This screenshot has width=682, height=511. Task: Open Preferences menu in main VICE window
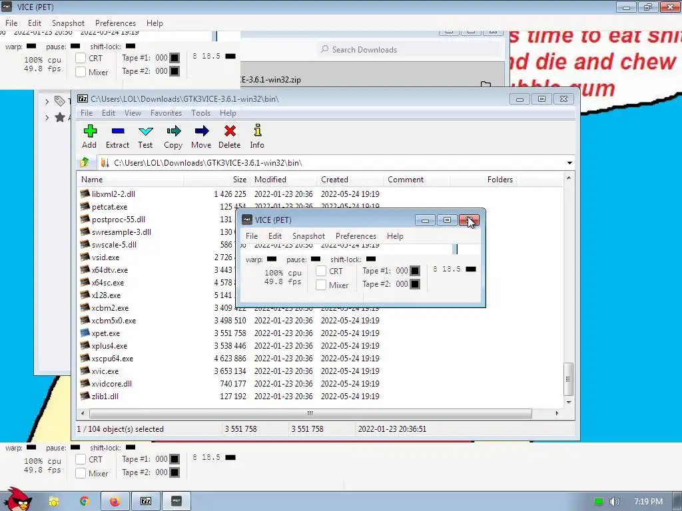click(115, 23)
